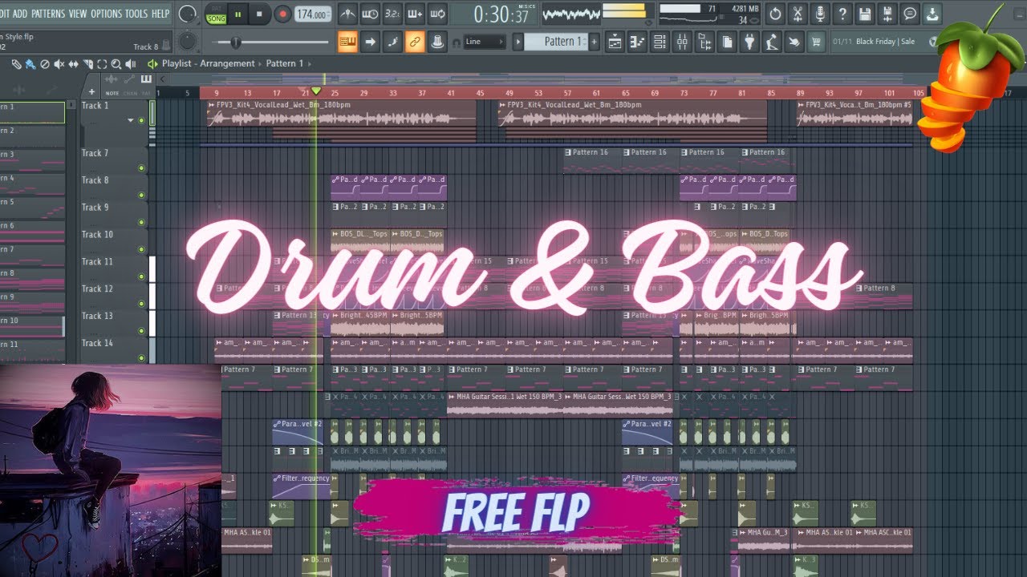Select the playlist Delete tool
The width and height of the screenshot is (1027, 577).
pos(45,64)
